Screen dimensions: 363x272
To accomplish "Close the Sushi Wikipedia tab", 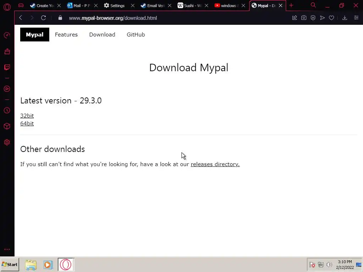I will (x=207, y=6).
